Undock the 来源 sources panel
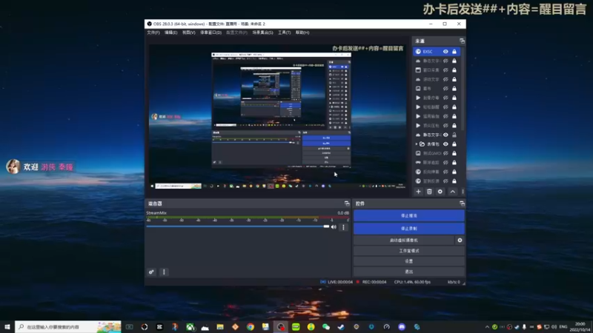This screenshot has width=593, height=333. coord(462,41)
